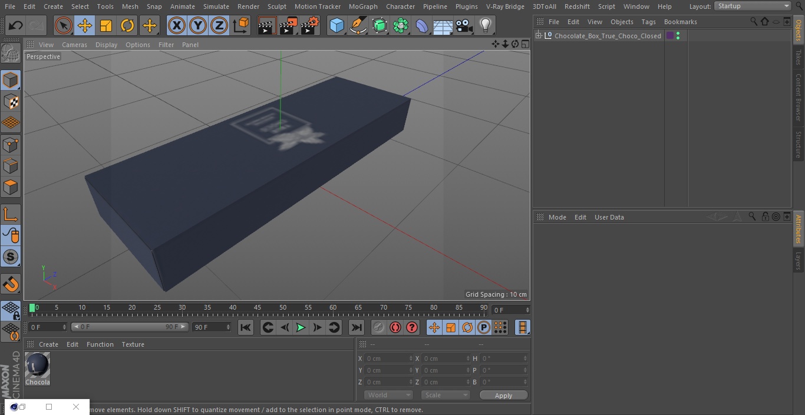Toggle Rotation keyframe recording
805x415 pixels.
click(x=467, y=327)
